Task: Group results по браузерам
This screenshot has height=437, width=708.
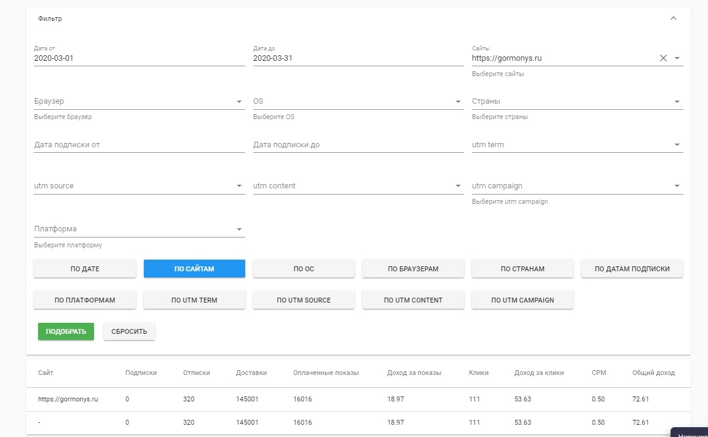Action: click(x=413, y=269)
